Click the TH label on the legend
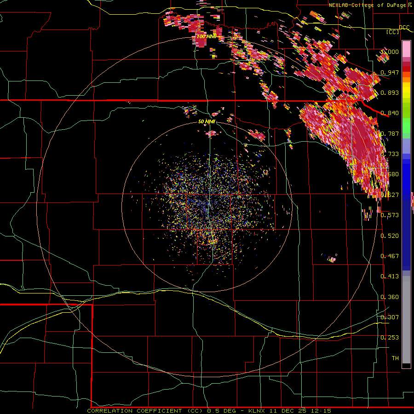Screen dimensions: 414x414 [395, 358]
